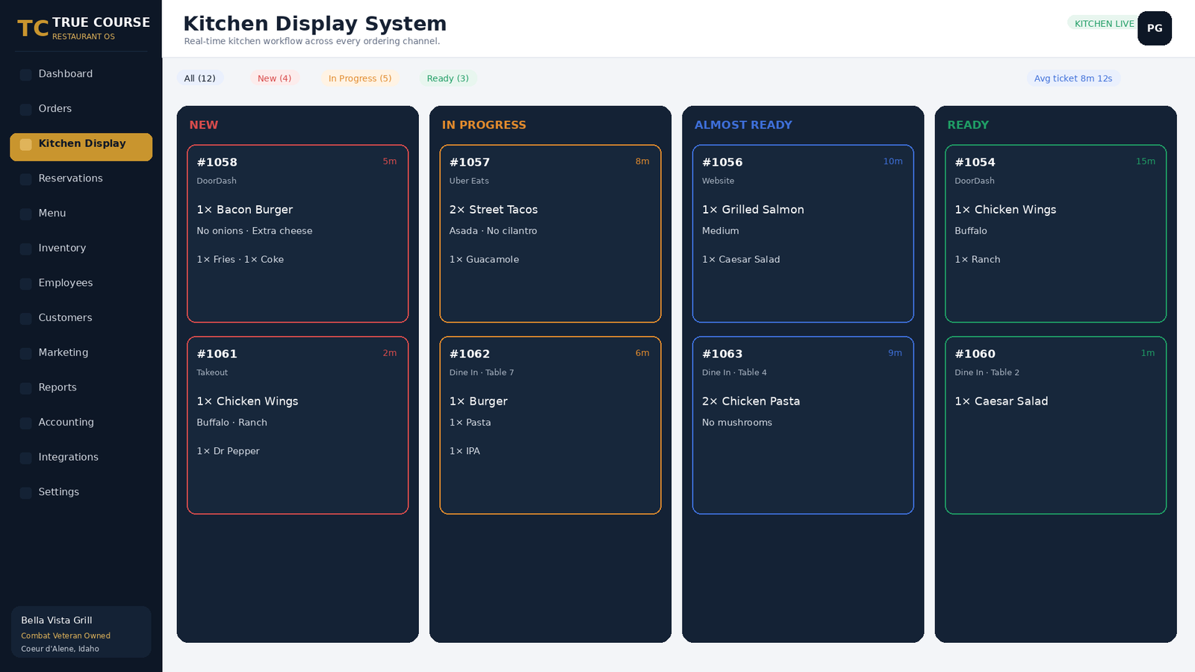The height and width of the screenshot is (672, 1195).
Task: Click the Kitchen Live status badge
Action: click(x=1103, y=24)
